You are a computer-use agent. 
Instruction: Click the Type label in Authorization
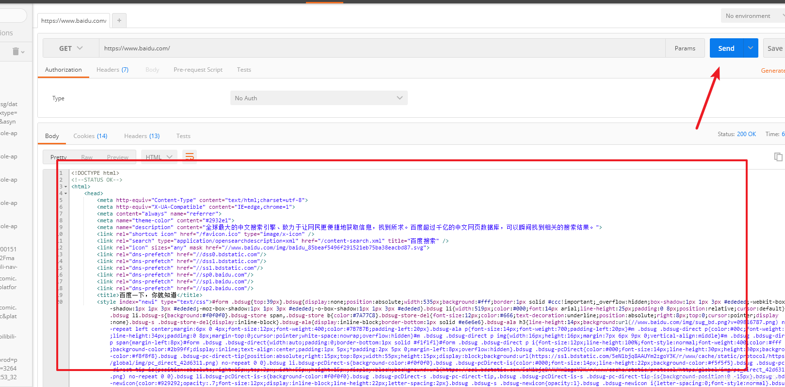tap(58, 98)
